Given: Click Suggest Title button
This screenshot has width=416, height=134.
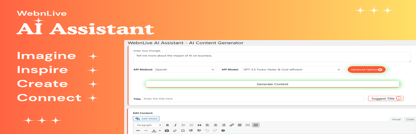Looking at the screenshot, I should tap(386, 99).
